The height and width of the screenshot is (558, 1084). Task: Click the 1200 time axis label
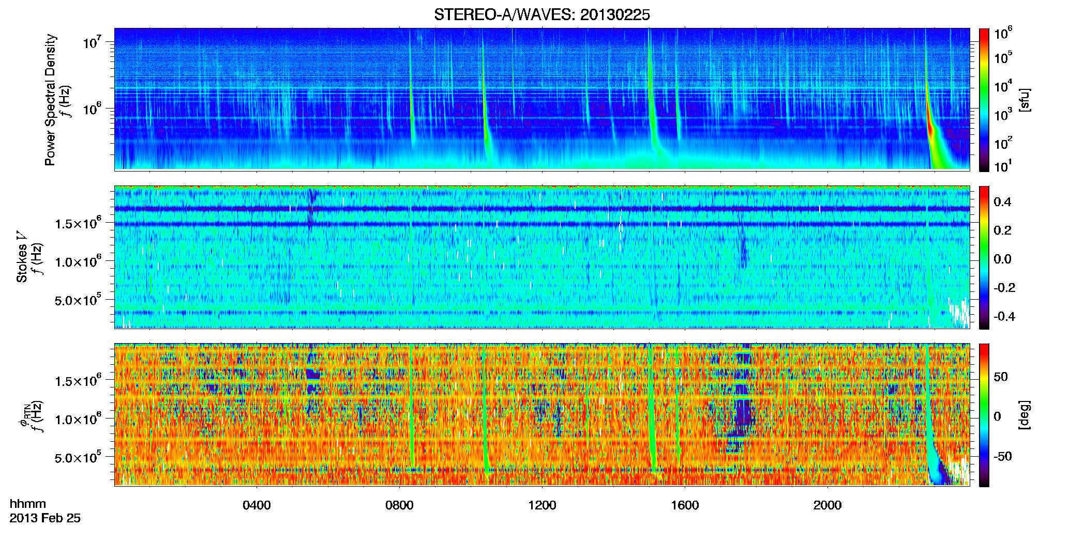pyautogui.click(x=542, y=505)
